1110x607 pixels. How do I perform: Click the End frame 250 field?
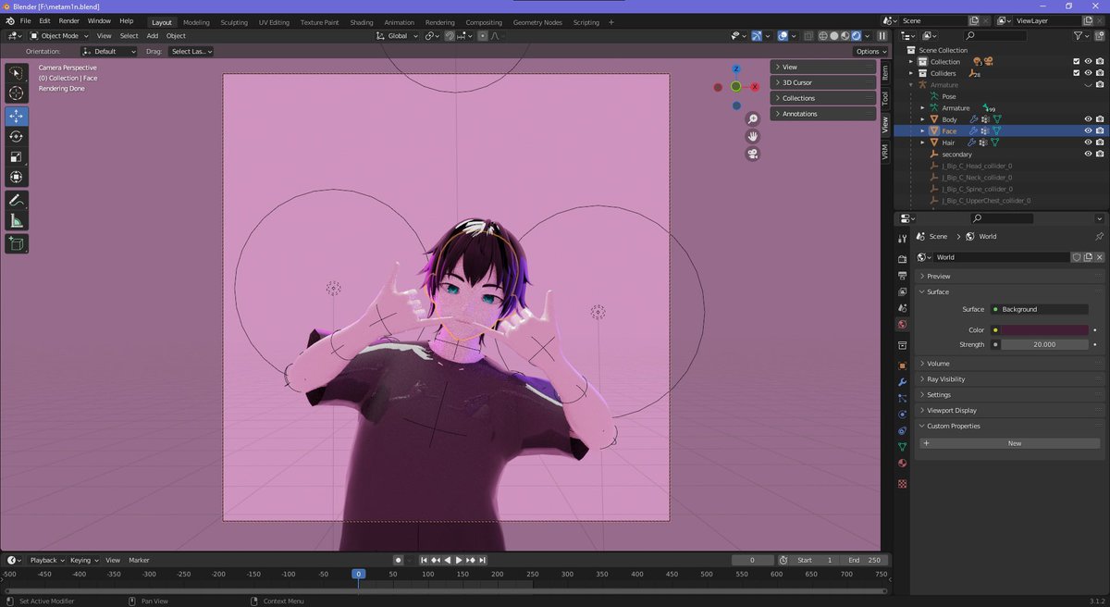(864, 560)
